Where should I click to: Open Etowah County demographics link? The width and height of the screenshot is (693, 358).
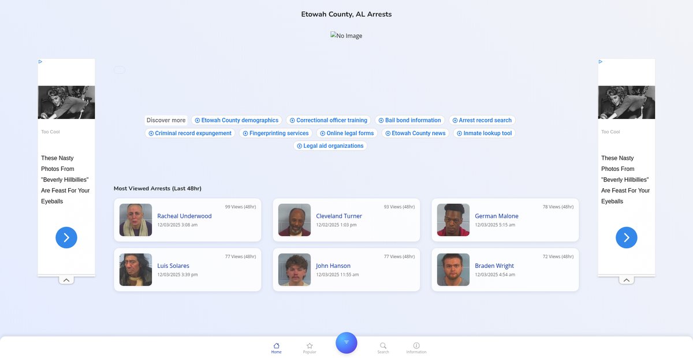(x=237, y=120)
